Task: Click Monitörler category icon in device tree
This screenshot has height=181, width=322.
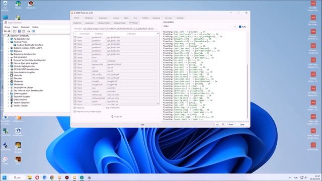Action: [x=12, y=84]
